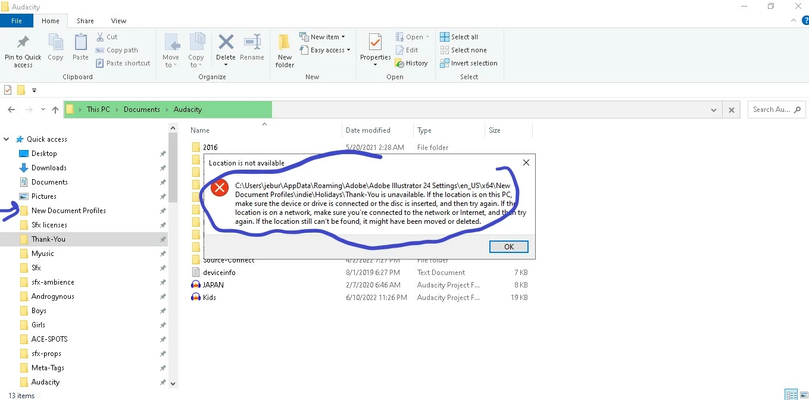Click the Open ribbon button
The height and width of the screenshot is (400, 809).
[x=413, y=37]
